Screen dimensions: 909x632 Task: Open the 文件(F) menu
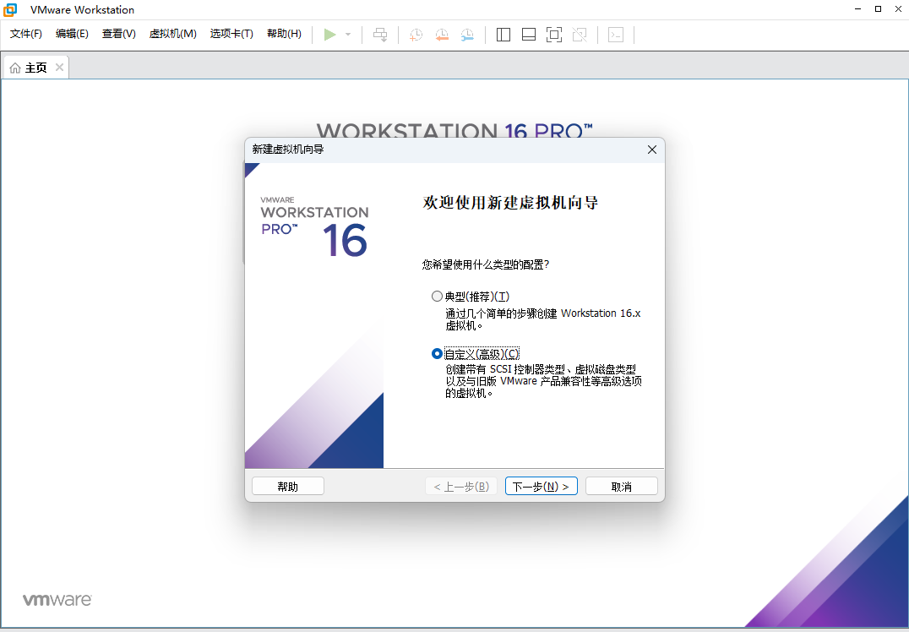(26, 34)
